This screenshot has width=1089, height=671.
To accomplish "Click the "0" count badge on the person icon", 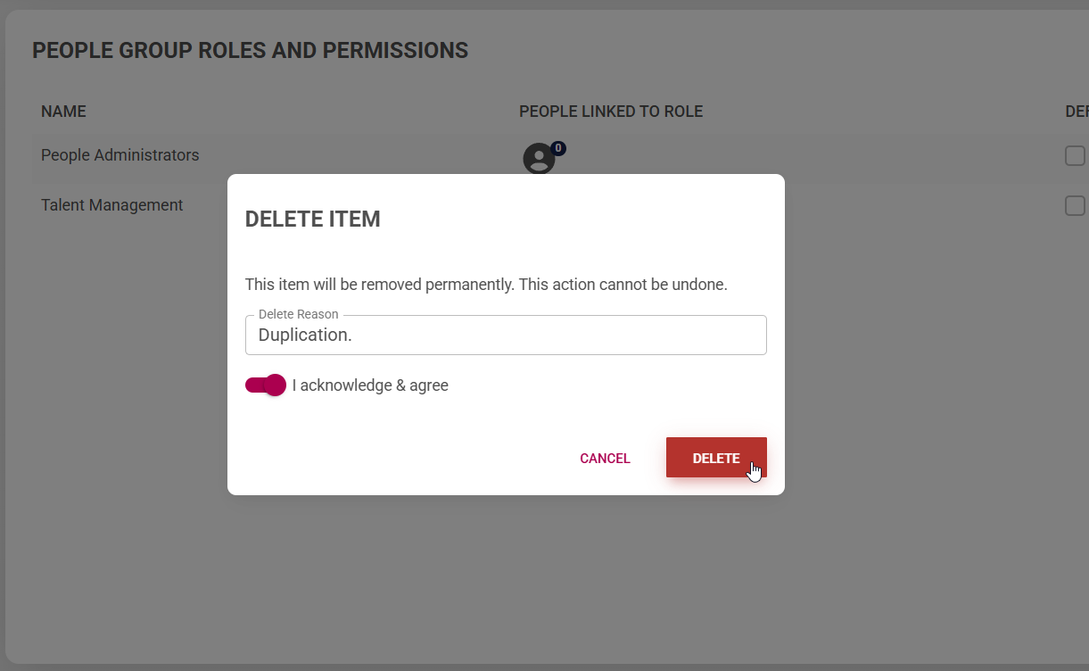I will tap(557, 147).
